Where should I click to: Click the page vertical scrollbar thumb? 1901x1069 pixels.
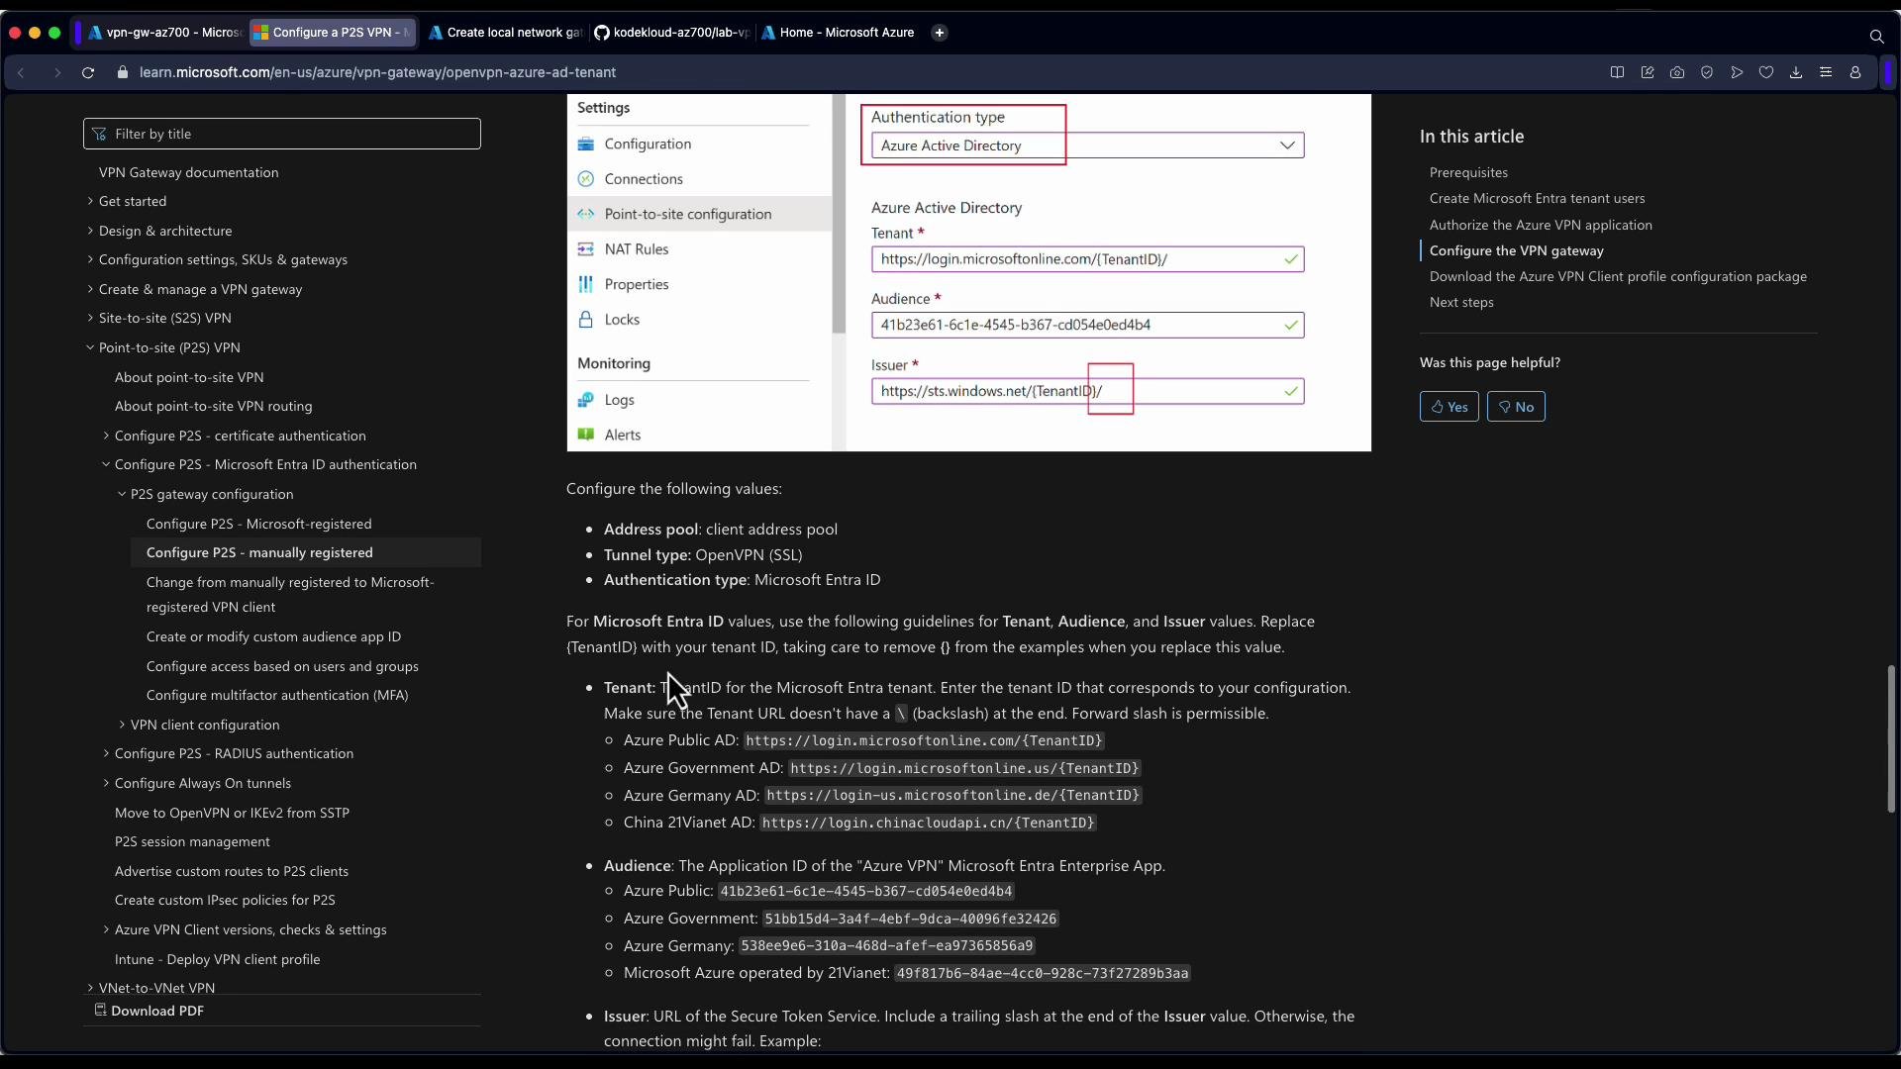click(x=1891, y=738)
